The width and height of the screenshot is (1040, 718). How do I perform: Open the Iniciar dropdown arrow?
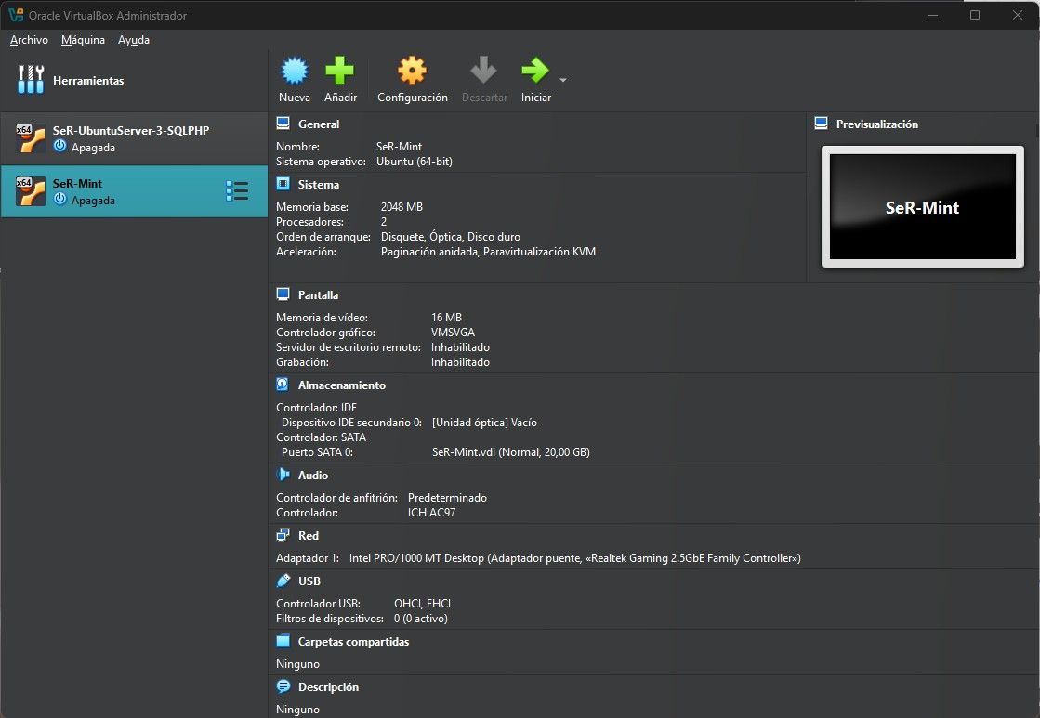click(x=563, y=80)
